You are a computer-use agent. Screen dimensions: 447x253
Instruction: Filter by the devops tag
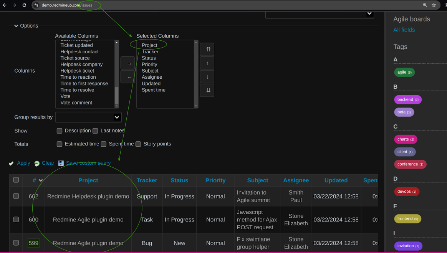click(407, 192)
